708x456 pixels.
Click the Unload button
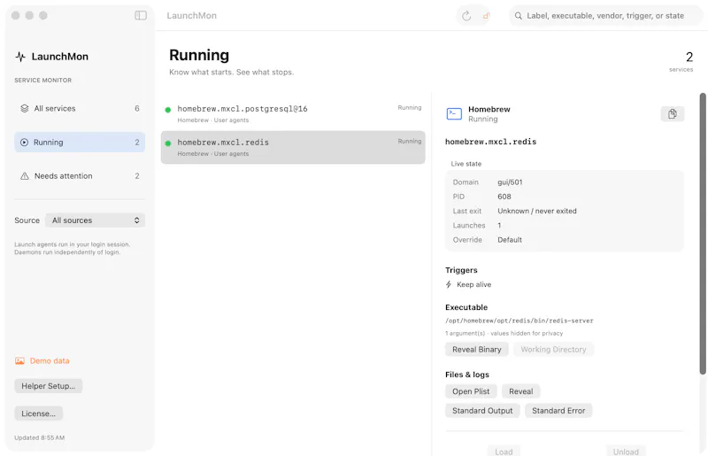626,452
